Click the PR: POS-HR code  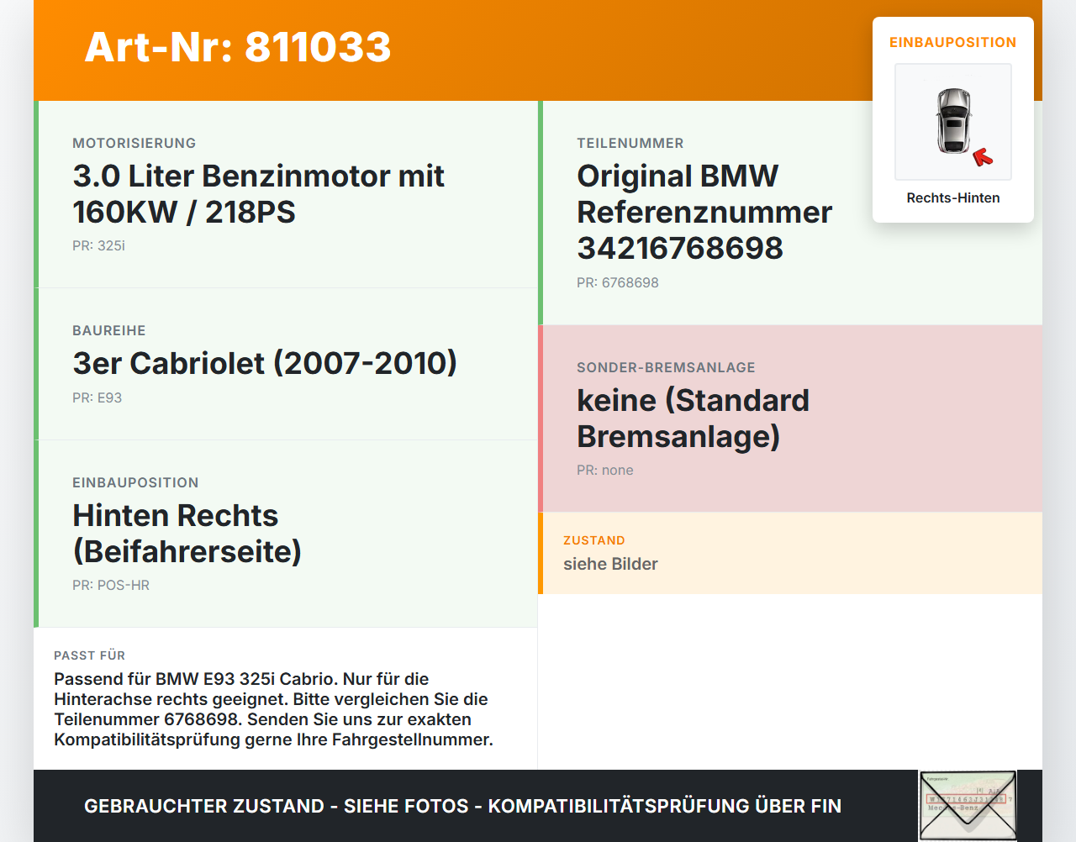pyautogui.click(x=111, y=585)
